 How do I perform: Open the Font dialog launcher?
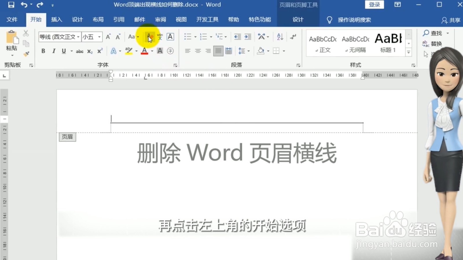click(x=175, y=66)
